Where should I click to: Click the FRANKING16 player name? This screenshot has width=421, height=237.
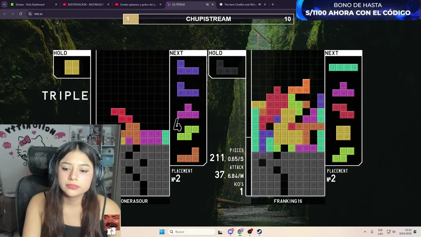288,201
